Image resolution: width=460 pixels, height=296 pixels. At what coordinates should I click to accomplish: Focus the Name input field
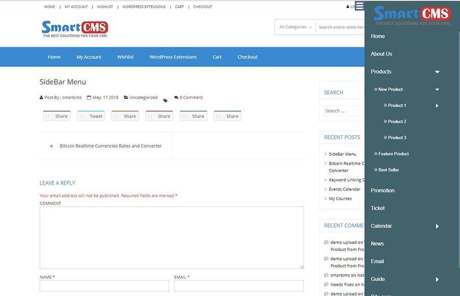pos(104,286)
